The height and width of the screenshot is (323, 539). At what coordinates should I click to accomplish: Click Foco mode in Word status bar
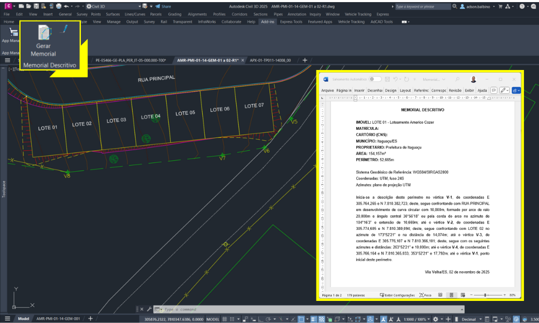[x=426, y=295]
